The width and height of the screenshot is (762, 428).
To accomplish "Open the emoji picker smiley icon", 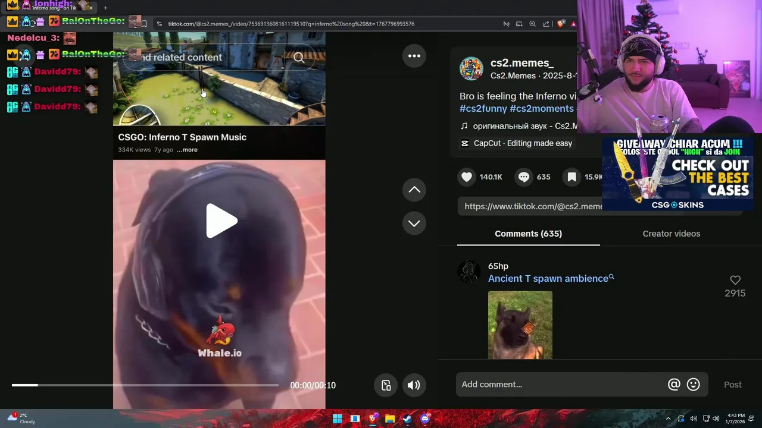I will point(694,385).
